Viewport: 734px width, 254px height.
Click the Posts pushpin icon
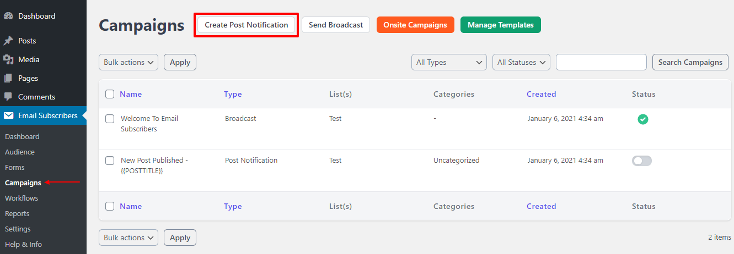point(8,41)
